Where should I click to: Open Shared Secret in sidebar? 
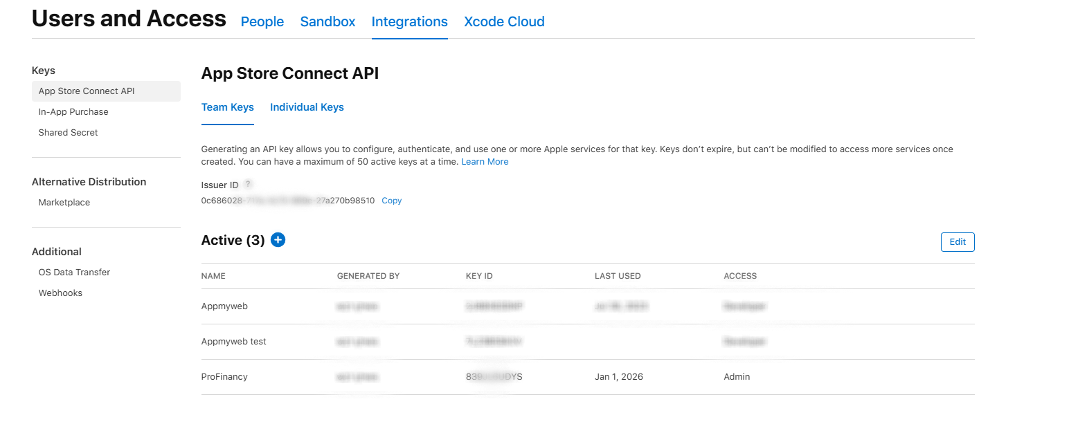coord(68,133)
